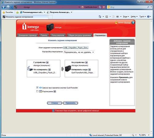The height and width of the screenshot is (138, 154).
Task: Click the Применить button
Action: pyautogui.click(x=71, y=103)
